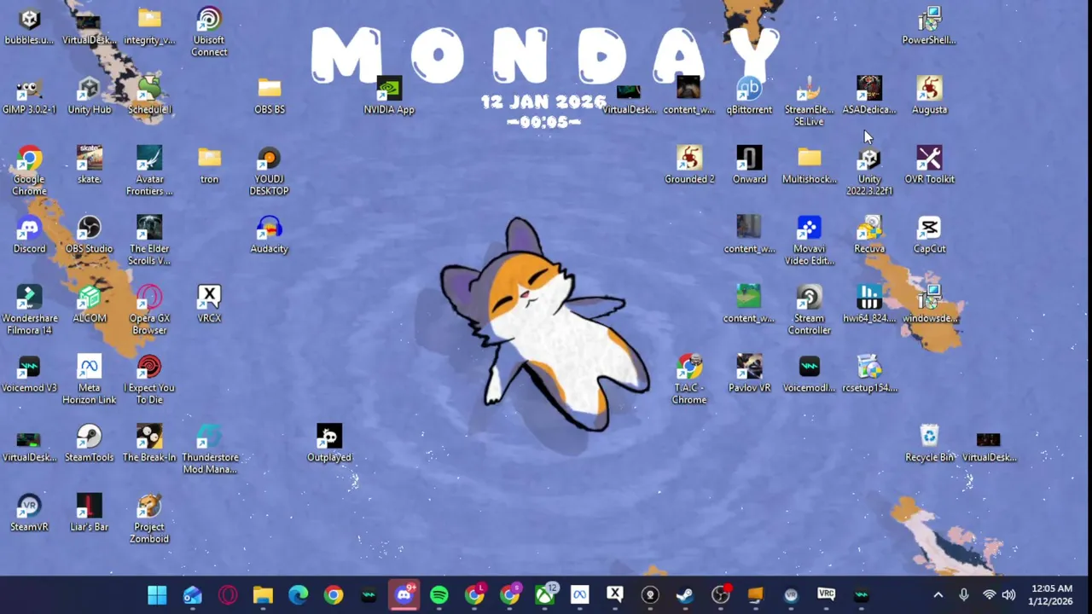
Task: Open the Xbox app in taskbar
Action: 544,594
